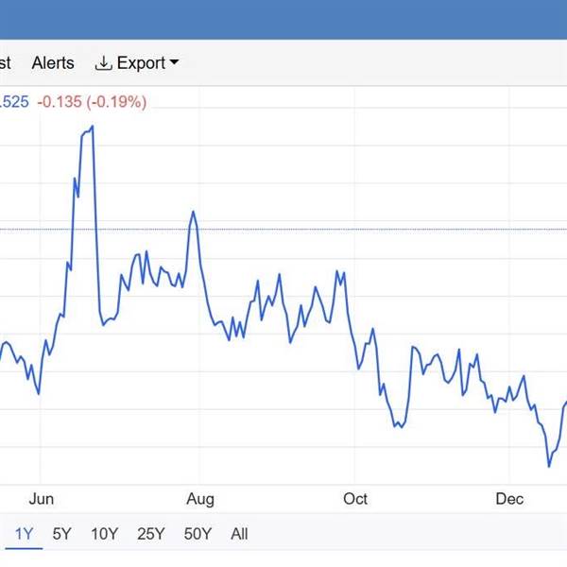567x567 pixels.
Task: Click the cut-off tab left of Alerts
Action: click(x=5, y=63)
